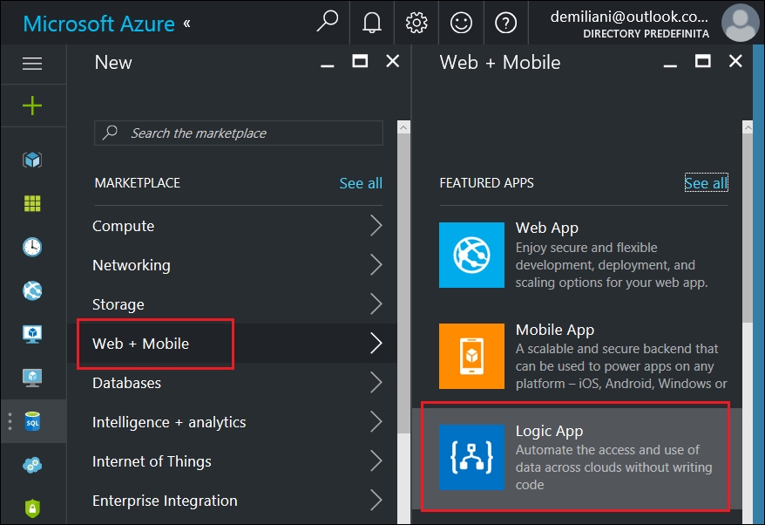Click the Microsoft Azure logo text
Viewport: 765px width, 525px height.
coord(99,24)
